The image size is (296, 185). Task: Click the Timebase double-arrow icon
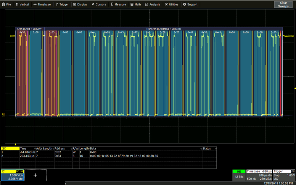point(35,4)
